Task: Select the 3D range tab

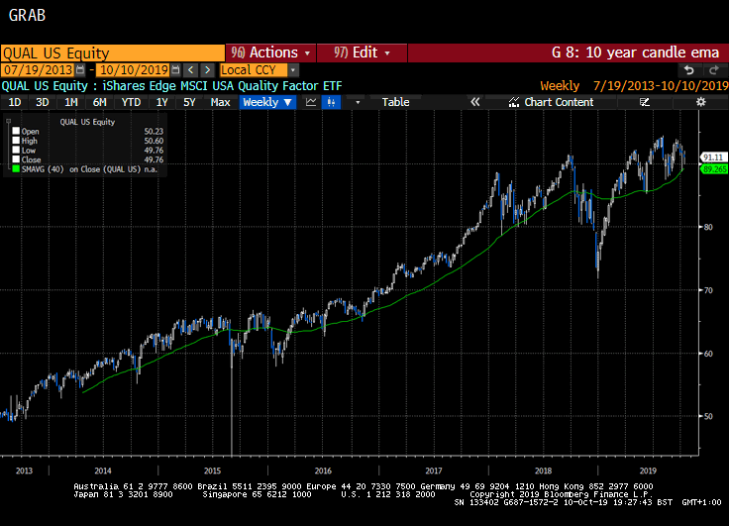Action: point(43,102)
